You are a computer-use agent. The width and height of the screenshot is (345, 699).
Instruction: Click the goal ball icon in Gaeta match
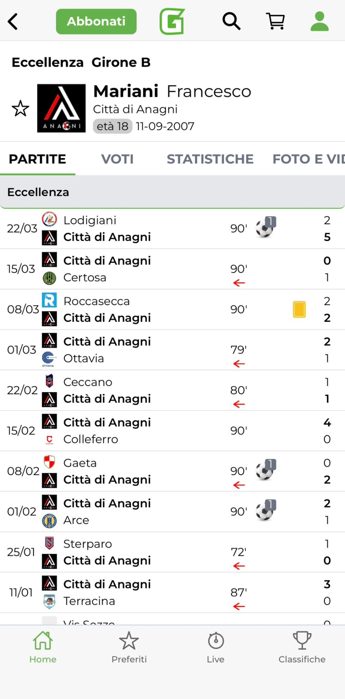coord(265,471)
